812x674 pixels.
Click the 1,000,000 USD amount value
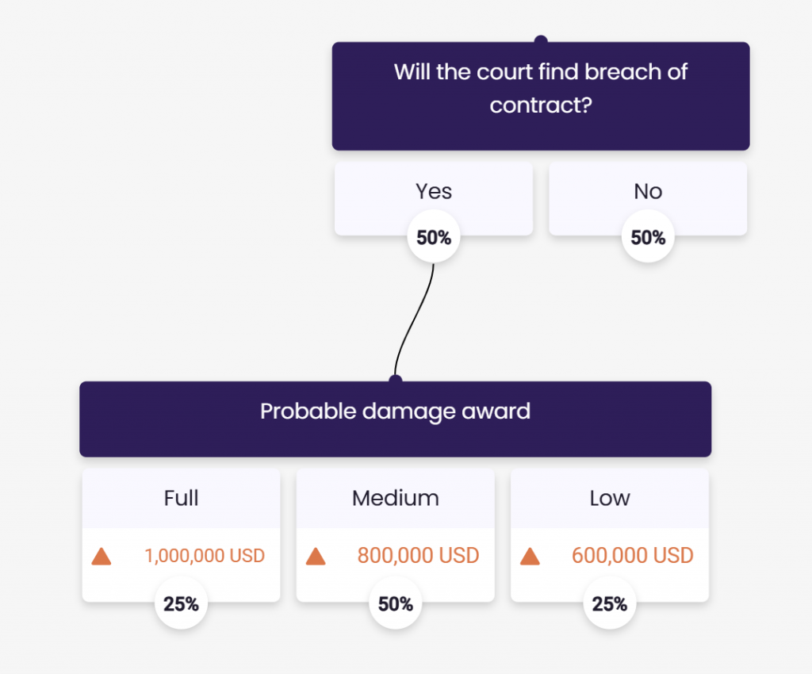click(x=205, y=556)
